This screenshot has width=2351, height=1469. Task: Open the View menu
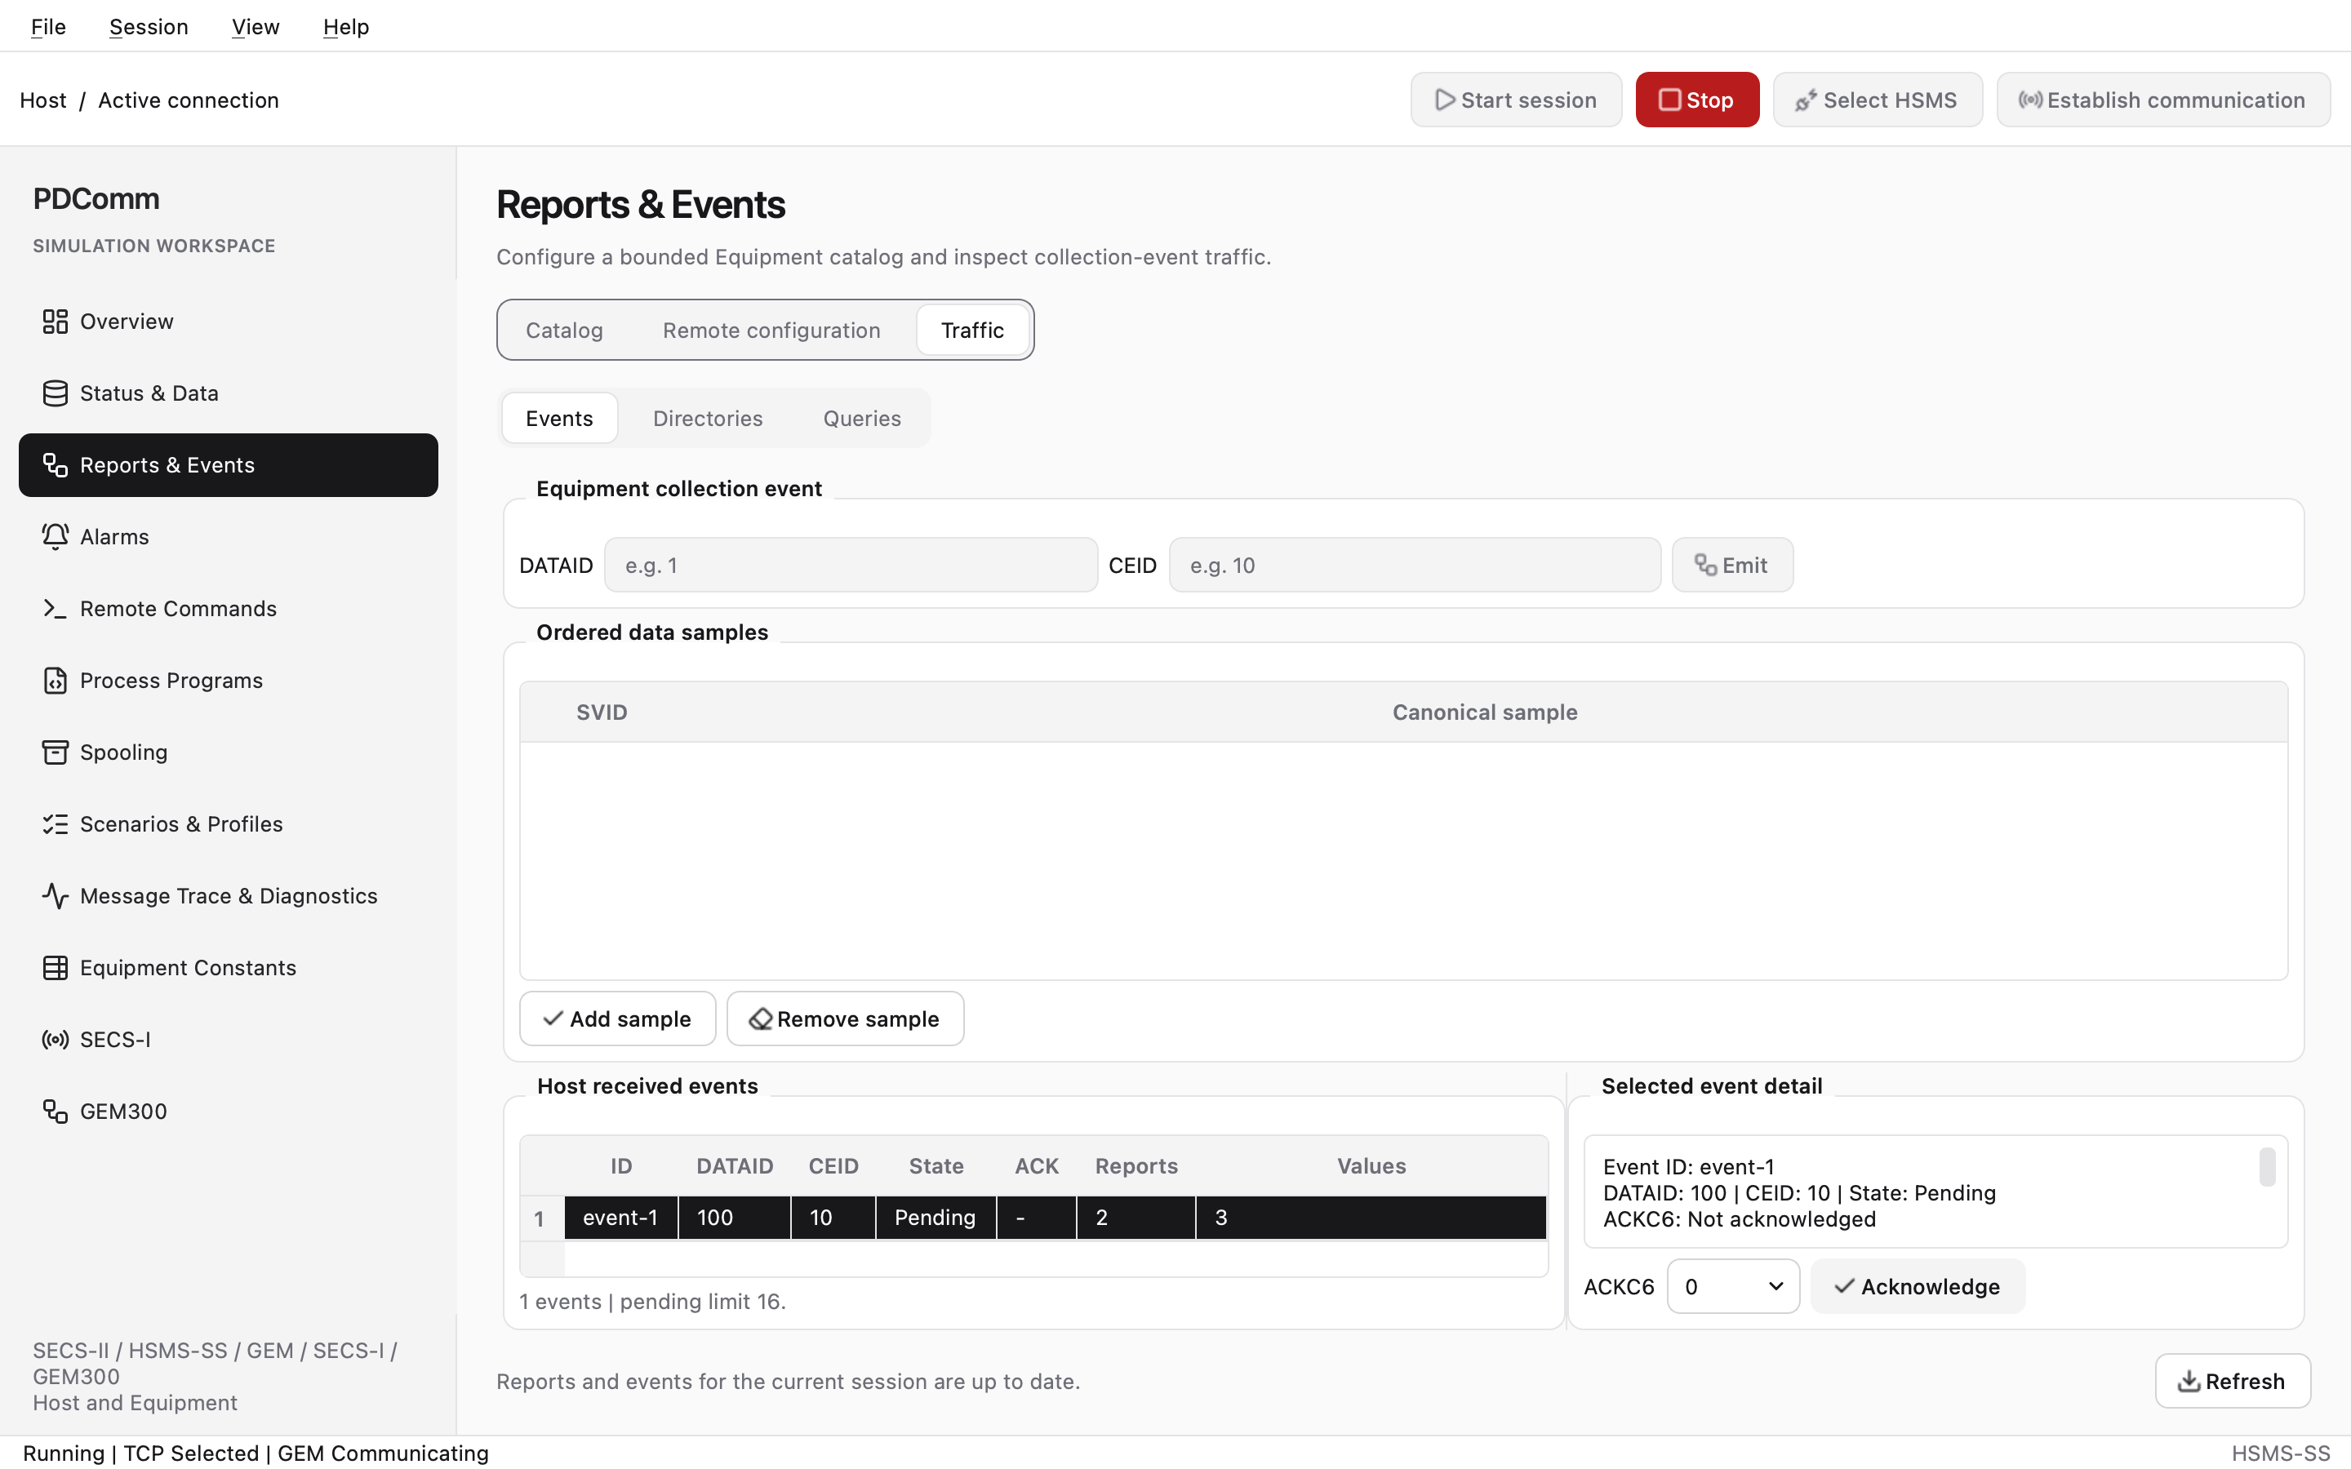[256, 26]
